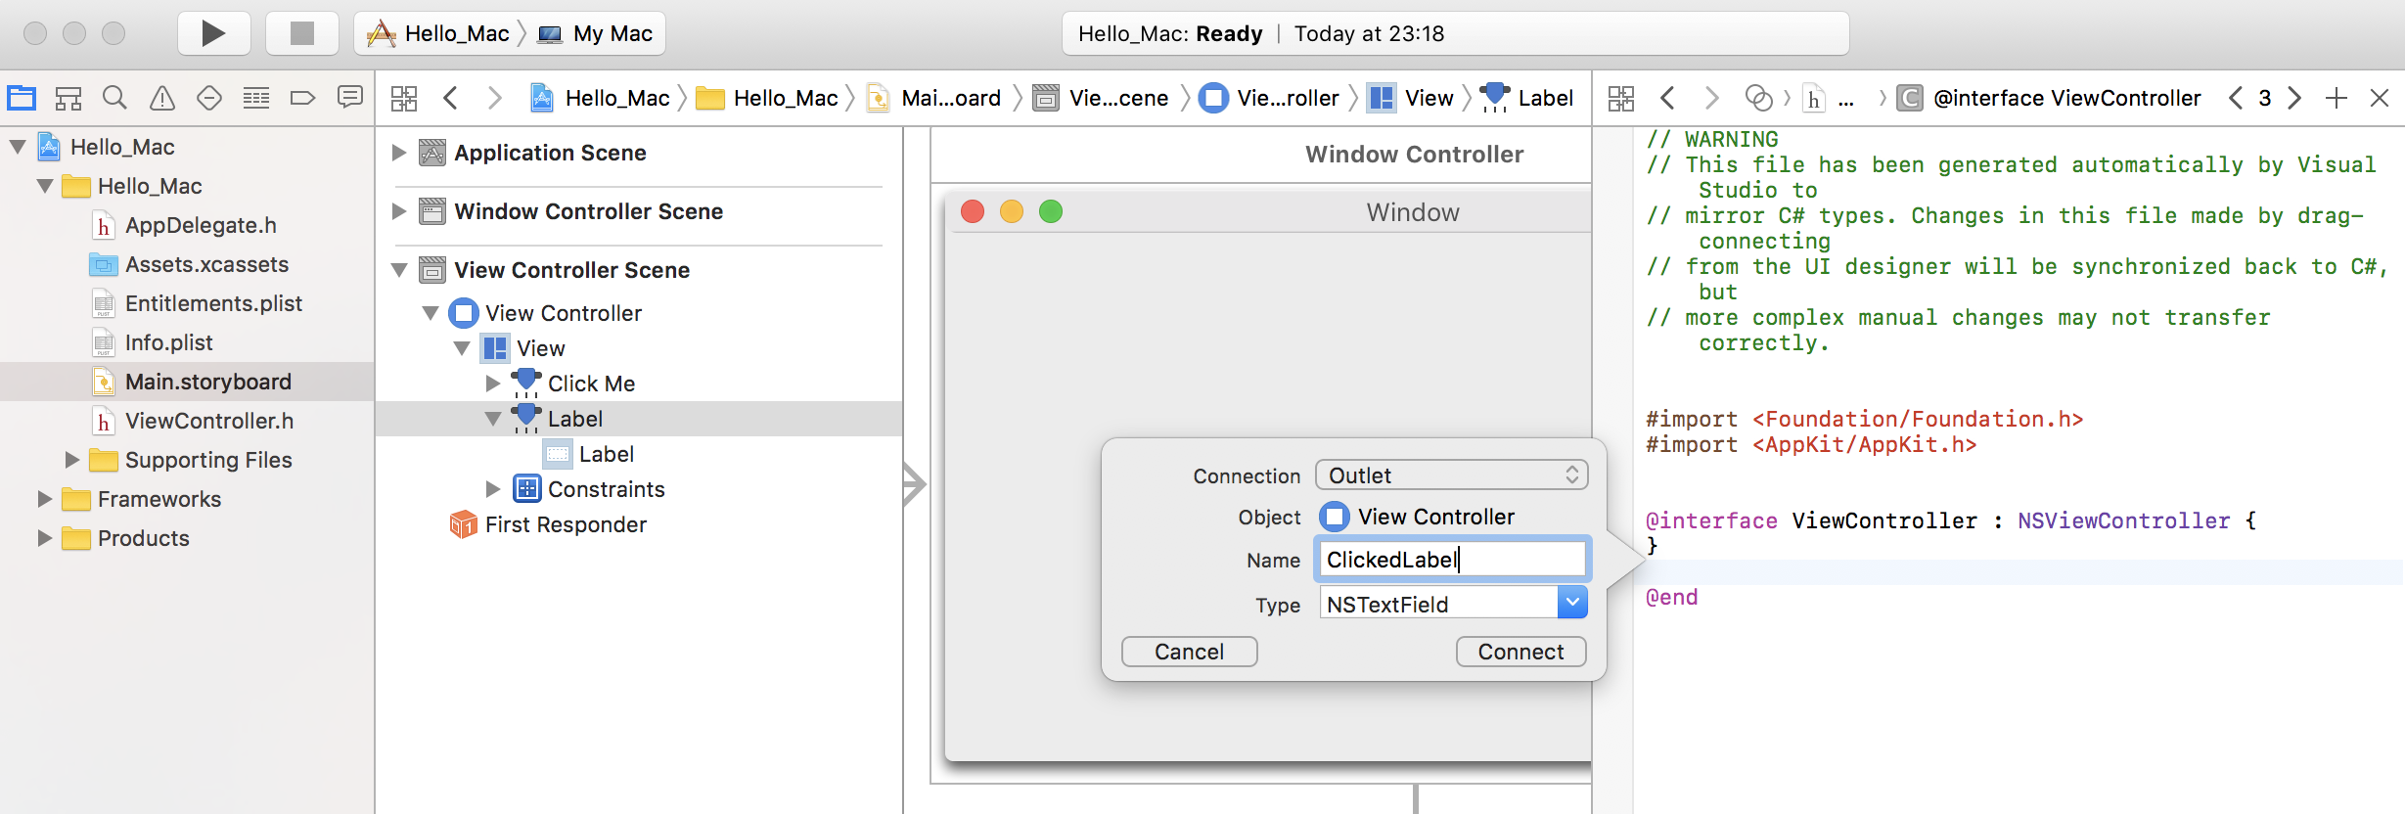
Task: Select Info.plist file
Action: pyautogui.click(x=168, y=342)
